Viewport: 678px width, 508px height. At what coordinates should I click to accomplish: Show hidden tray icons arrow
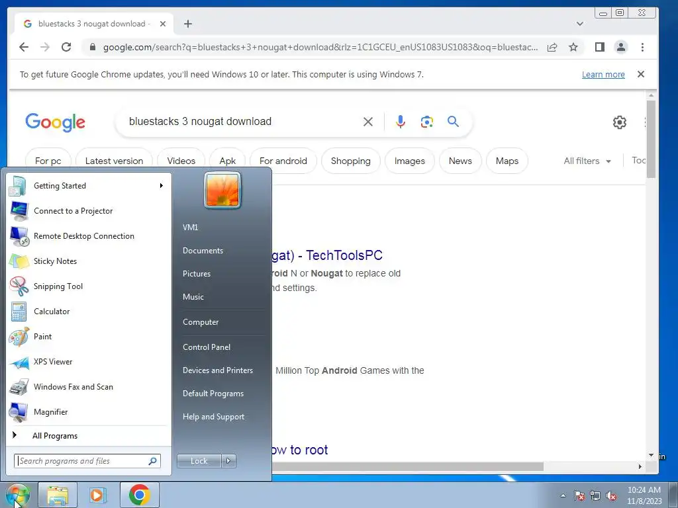click(563, 495)
